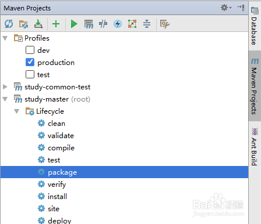This screenshot has height=224, width=261.
Task: Add Maven project with plus icon
Action: click(56, 24)
